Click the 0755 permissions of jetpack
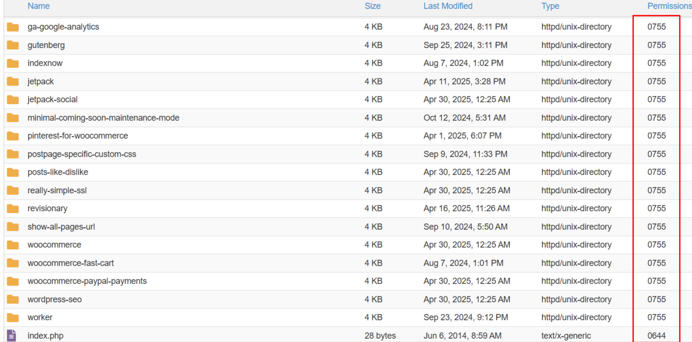The height and width of the screenshot is (342, 692). point(657,82)
